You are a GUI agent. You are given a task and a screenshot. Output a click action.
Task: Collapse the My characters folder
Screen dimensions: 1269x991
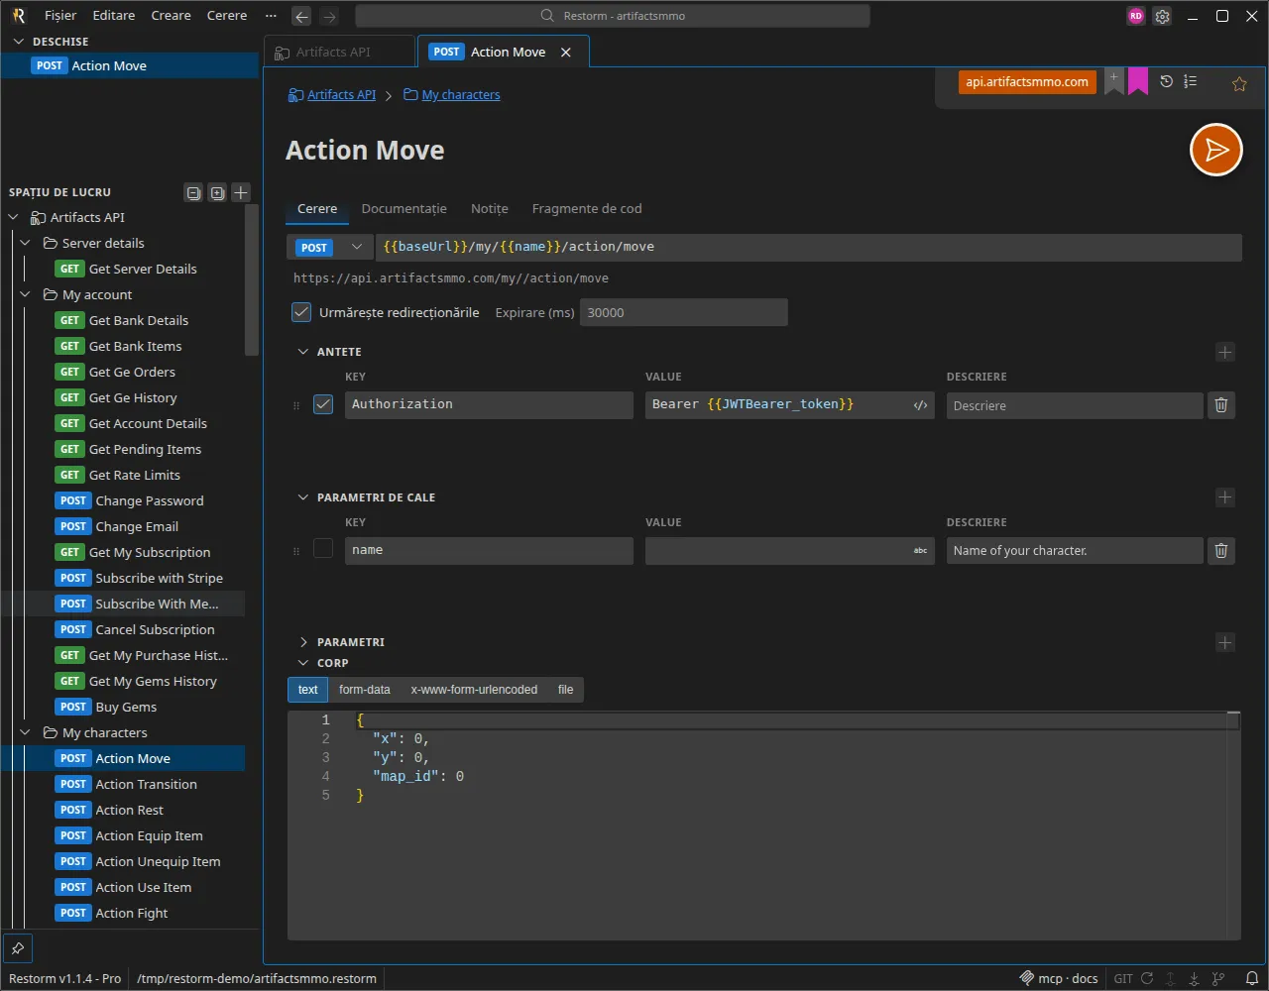point(27,733)
